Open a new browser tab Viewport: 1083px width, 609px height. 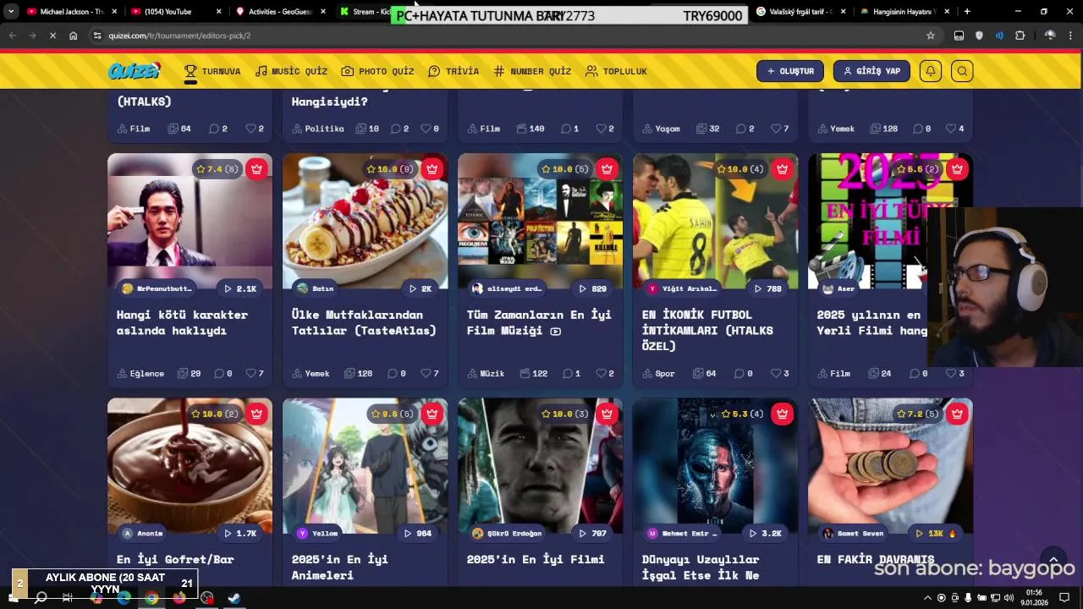966,12
